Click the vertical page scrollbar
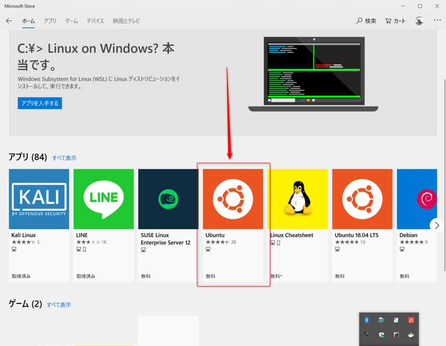This screenshot has height=346, width=446. click(444, 175)
